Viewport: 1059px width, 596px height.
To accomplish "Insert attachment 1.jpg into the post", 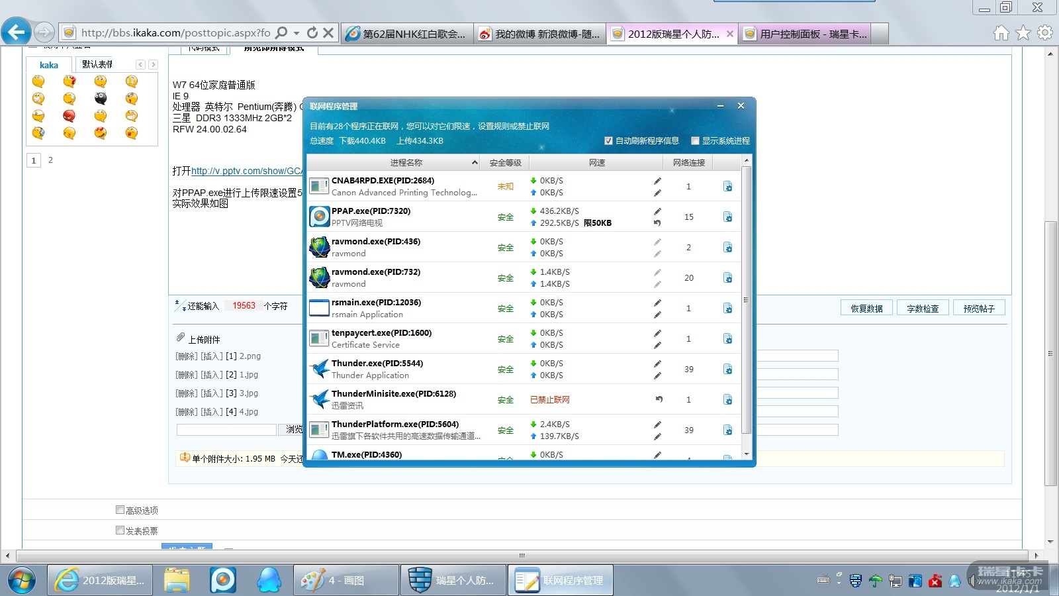I will tap(212, 375).
